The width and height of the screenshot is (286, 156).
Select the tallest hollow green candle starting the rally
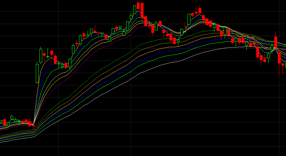point(37,73)
